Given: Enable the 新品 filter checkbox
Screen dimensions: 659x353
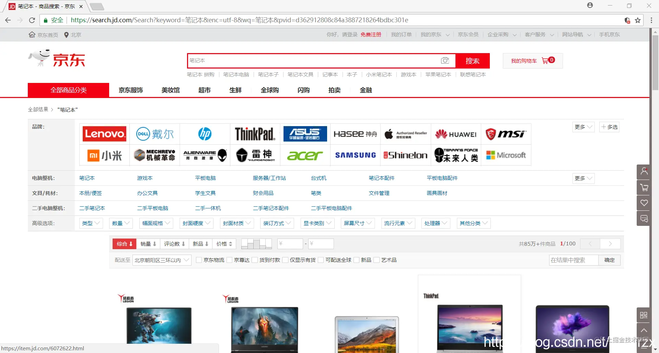Looking at the screenshot, I should [356, 260].
